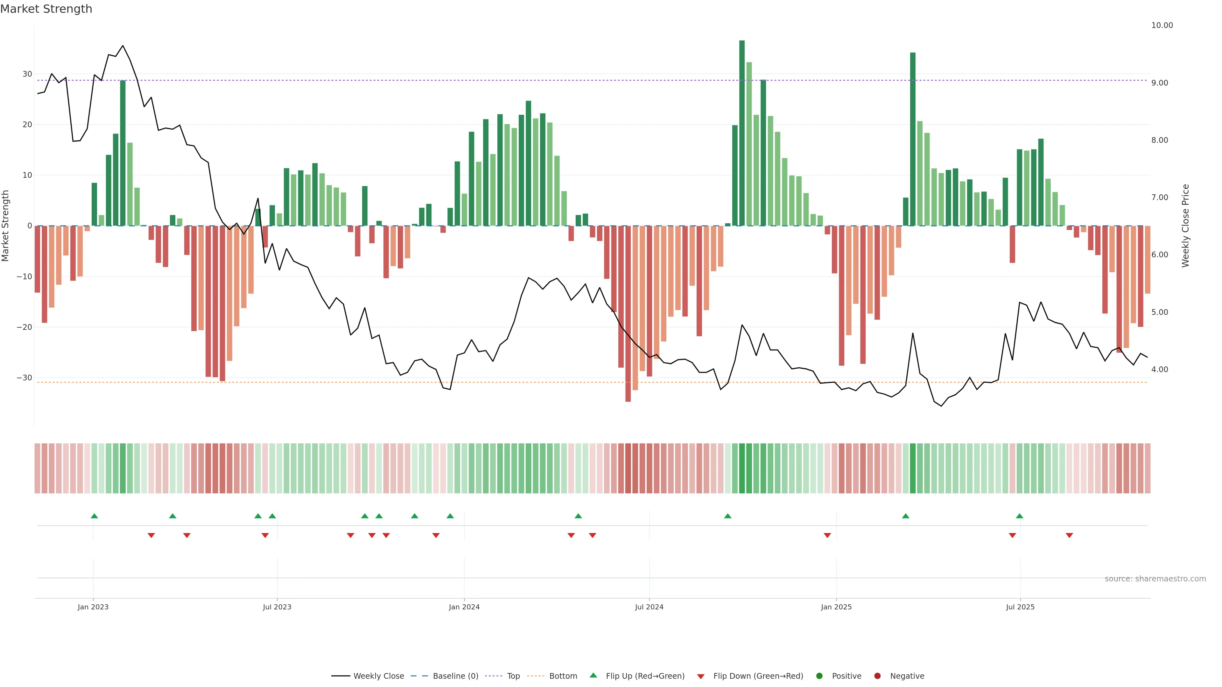This screenshot has height=687, width=1222.
Task: Click first green flip-up marker near Jan 2023
Action: click(x=95, y=516)
